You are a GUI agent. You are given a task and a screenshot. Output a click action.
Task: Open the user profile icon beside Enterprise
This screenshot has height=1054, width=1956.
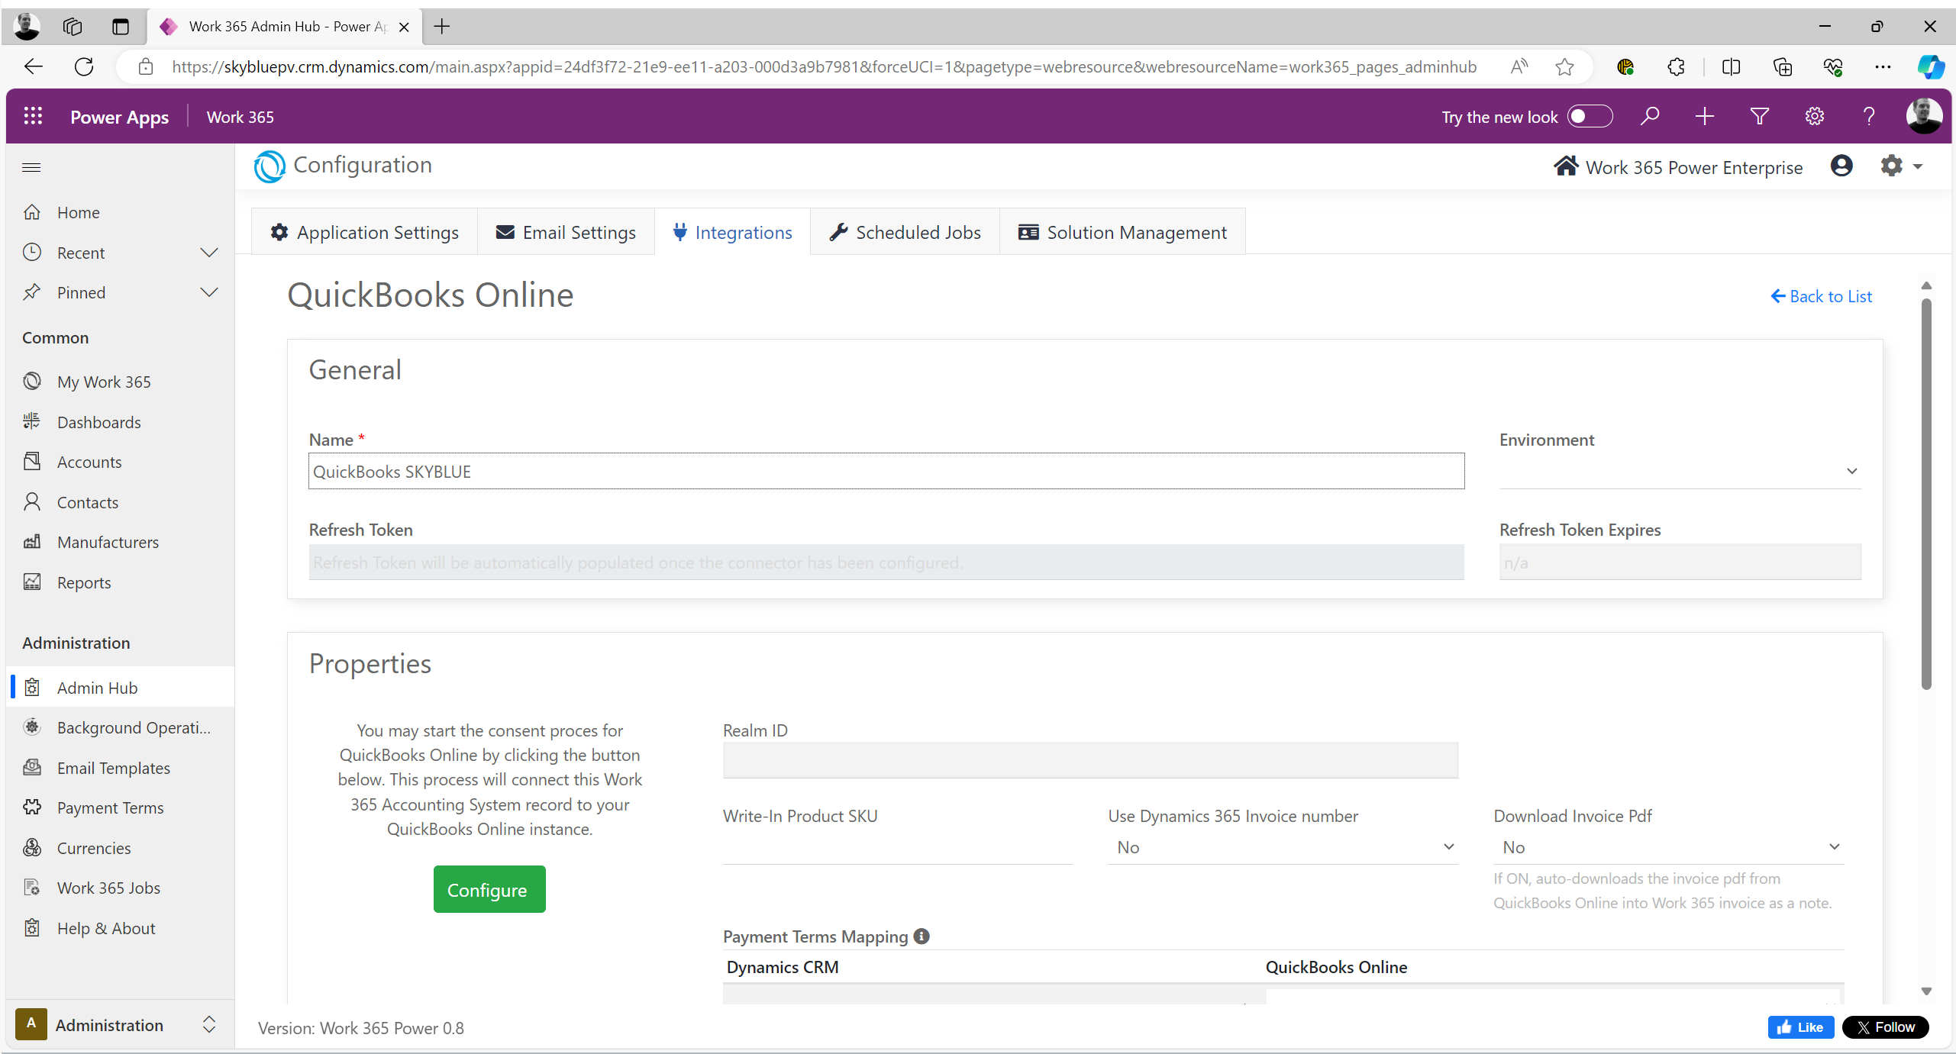click(1841, 166)
